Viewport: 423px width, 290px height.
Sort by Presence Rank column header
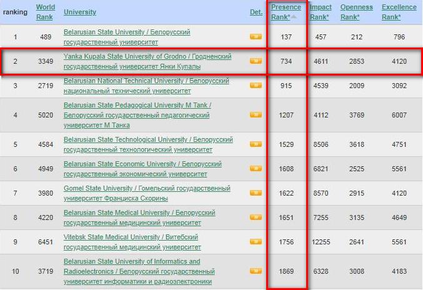pos(286,12)
